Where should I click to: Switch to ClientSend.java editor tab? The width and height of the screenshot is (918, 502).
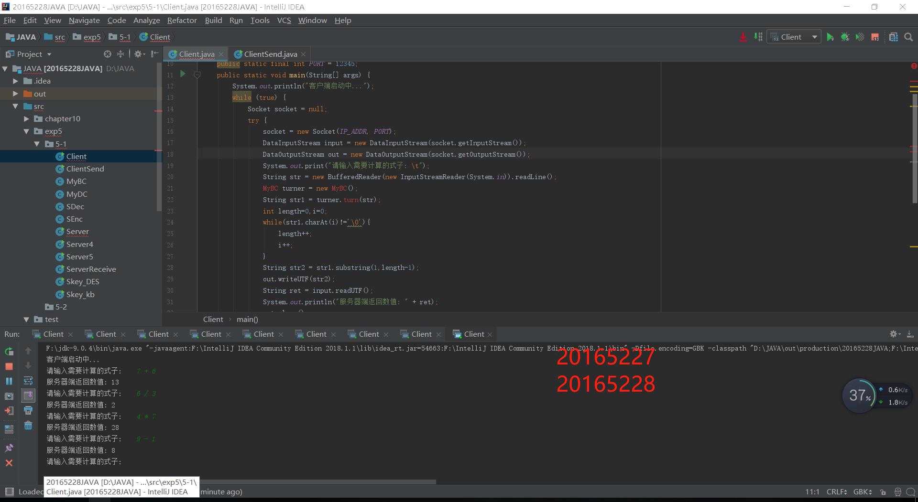coord(270,54)
